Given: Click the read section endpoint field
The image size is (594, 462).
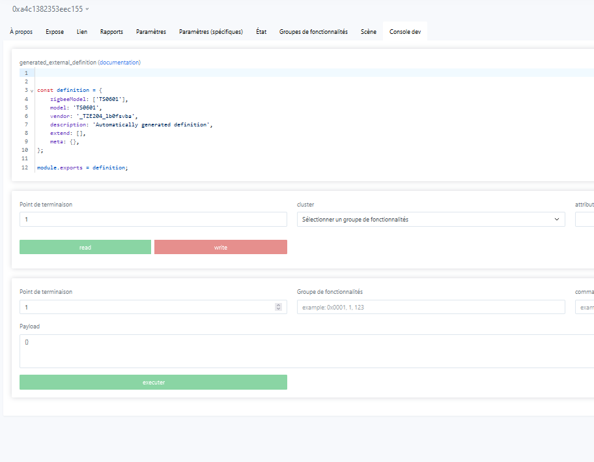Looking at the screenshot, I should 153,220.
